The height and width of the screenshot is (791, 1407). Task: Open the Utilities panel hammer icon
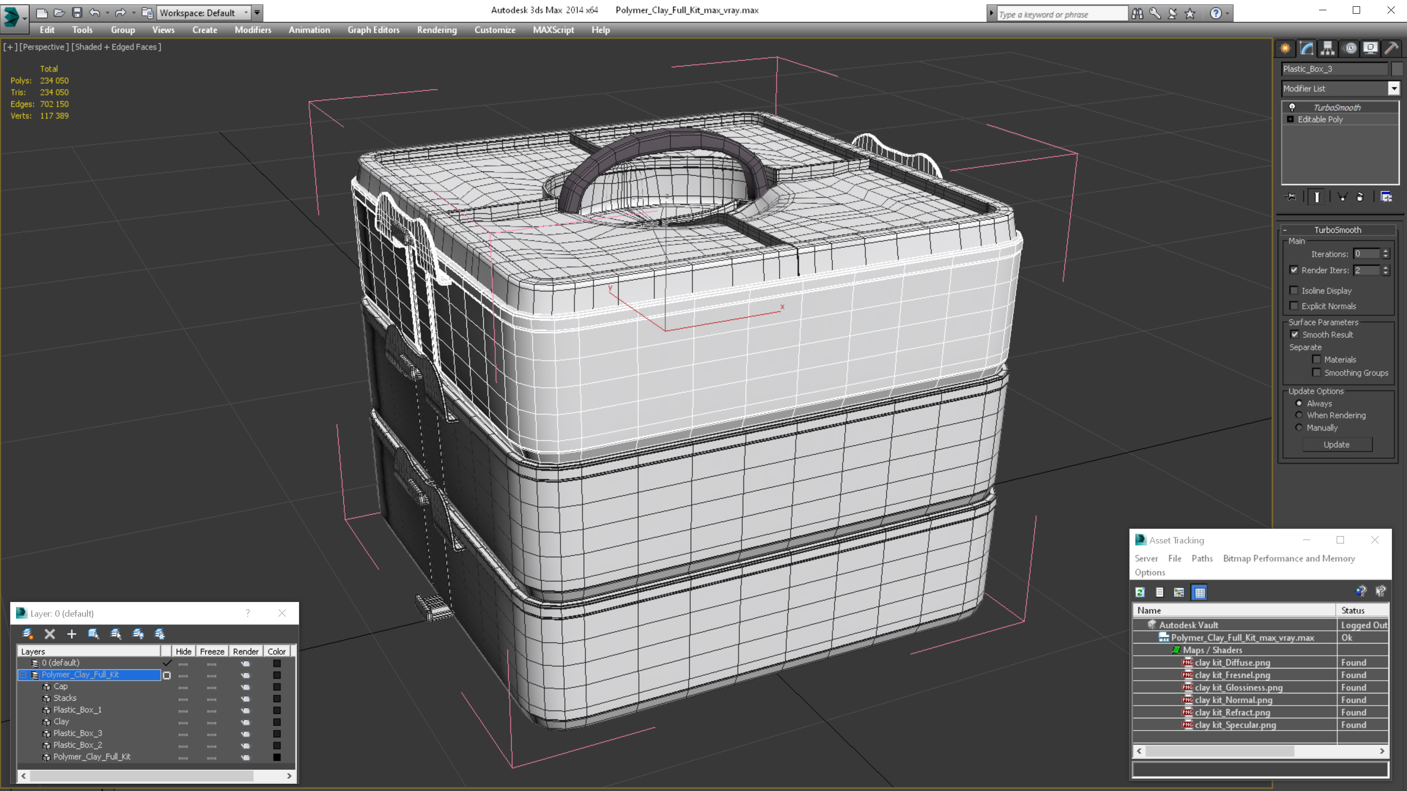point(1391,49)
